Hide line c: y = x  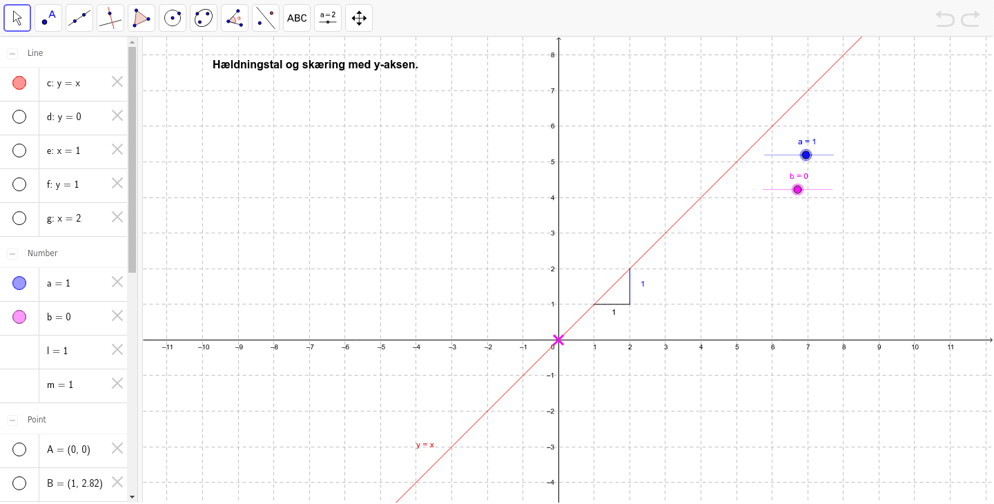coord(19,83)
